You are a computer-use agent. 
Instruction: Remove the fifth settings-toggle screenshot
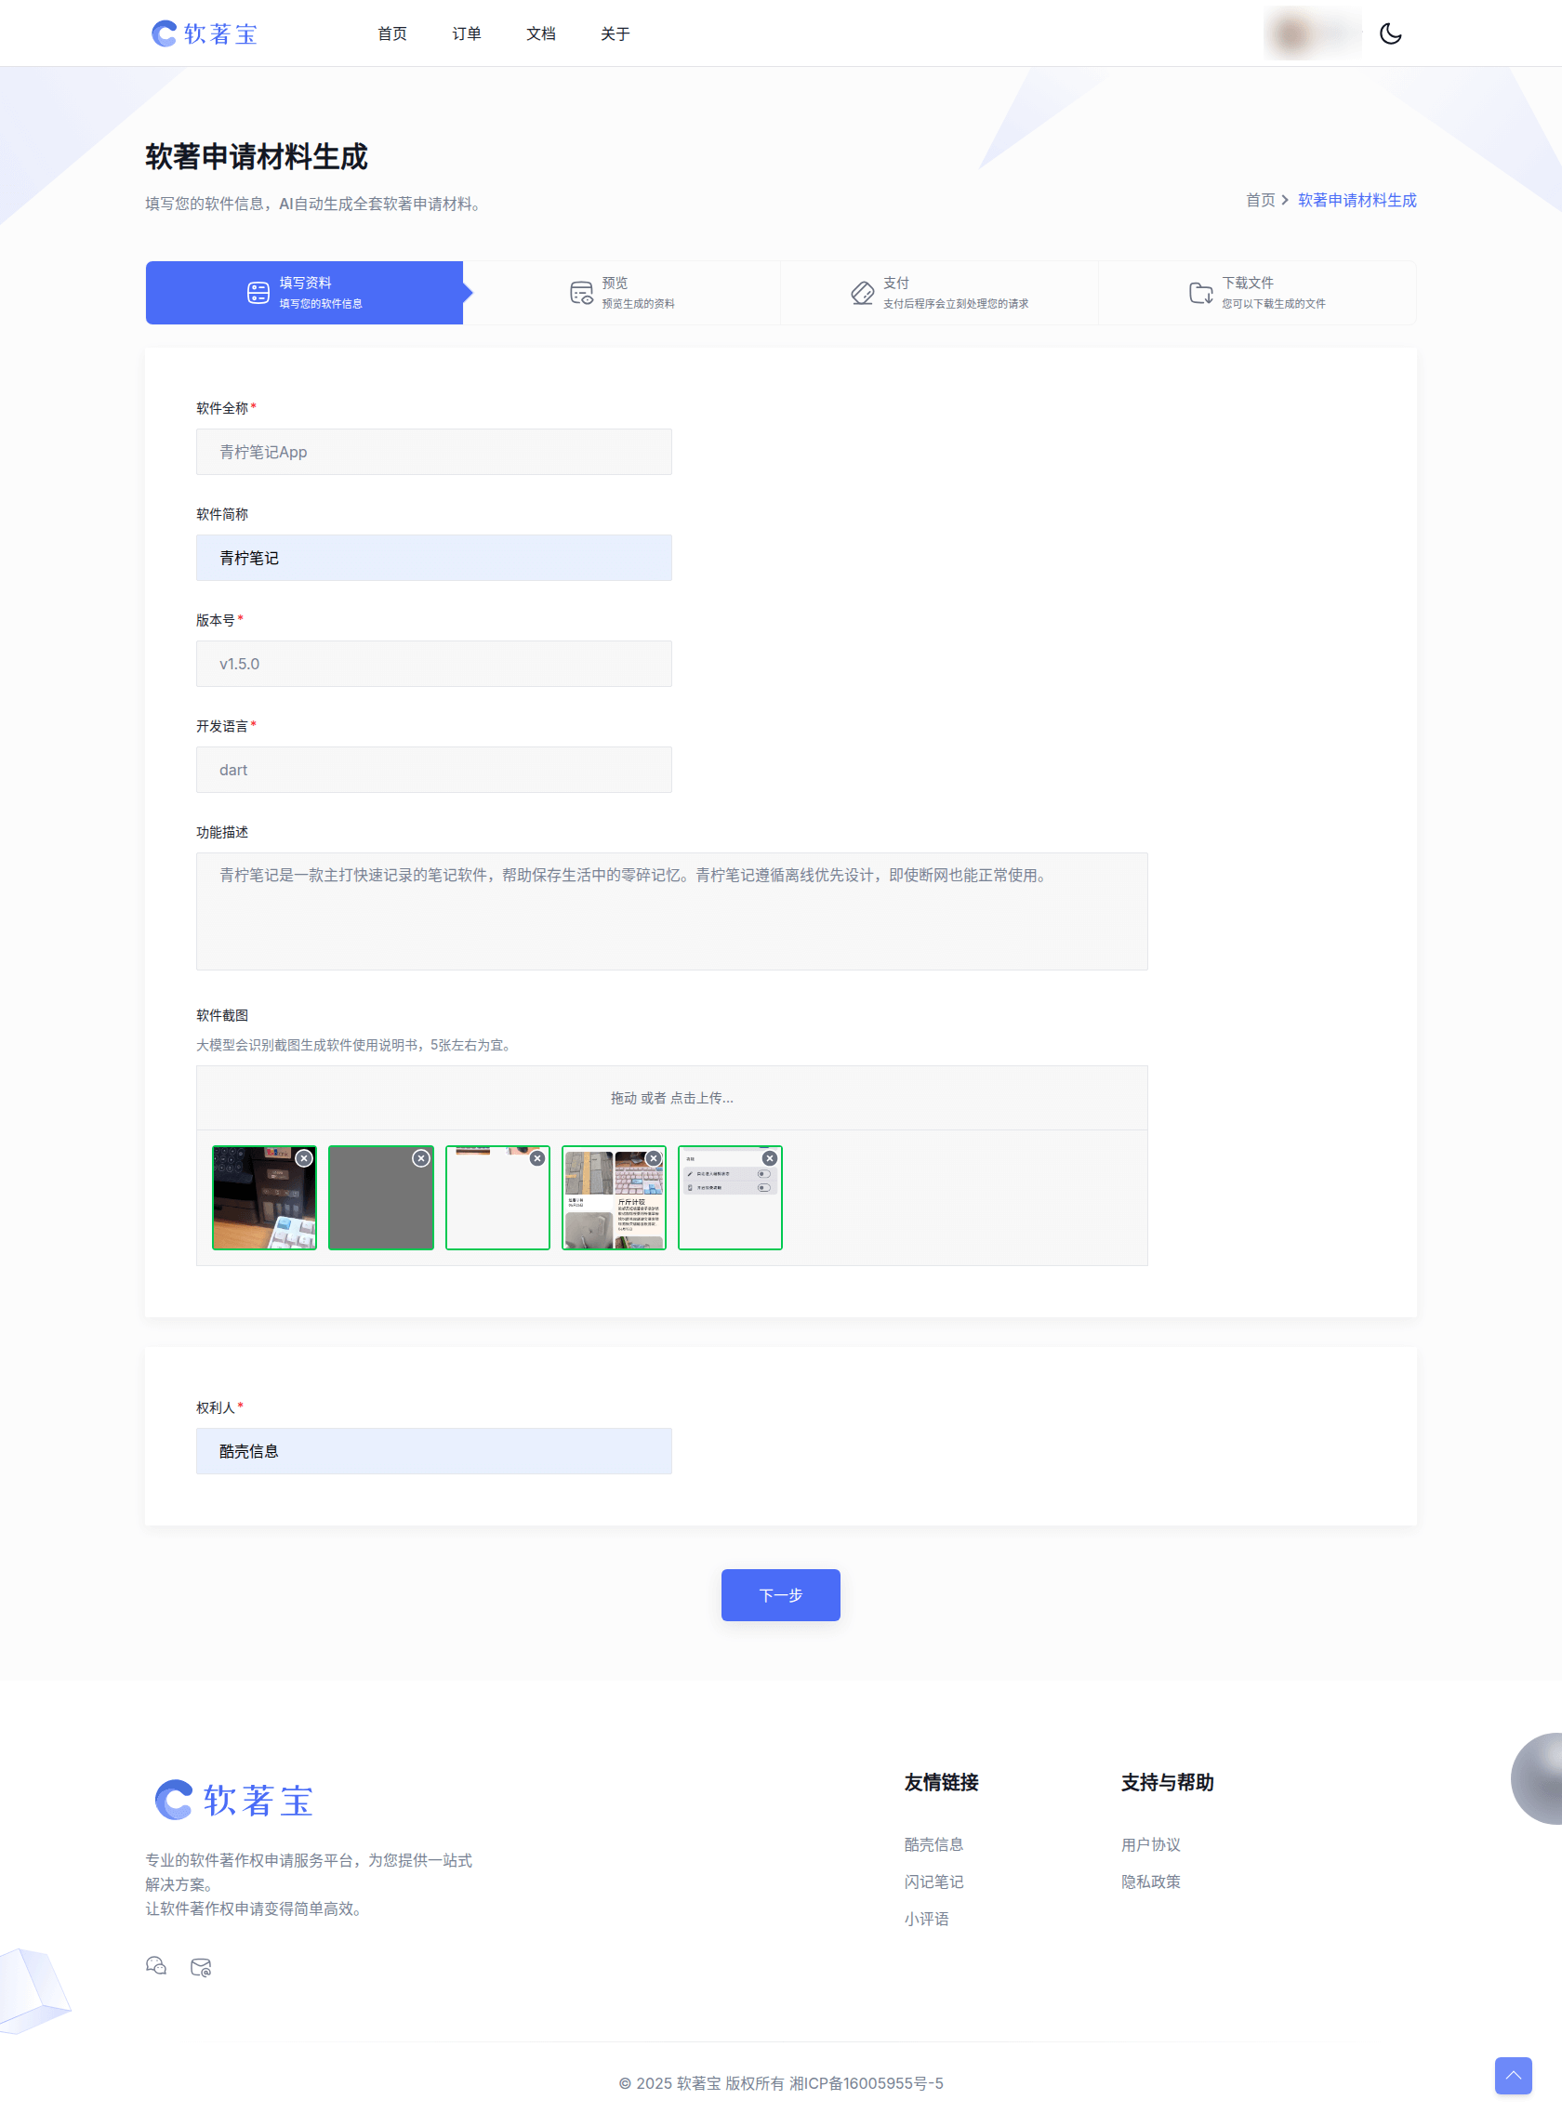click(x=770, y=1158)
